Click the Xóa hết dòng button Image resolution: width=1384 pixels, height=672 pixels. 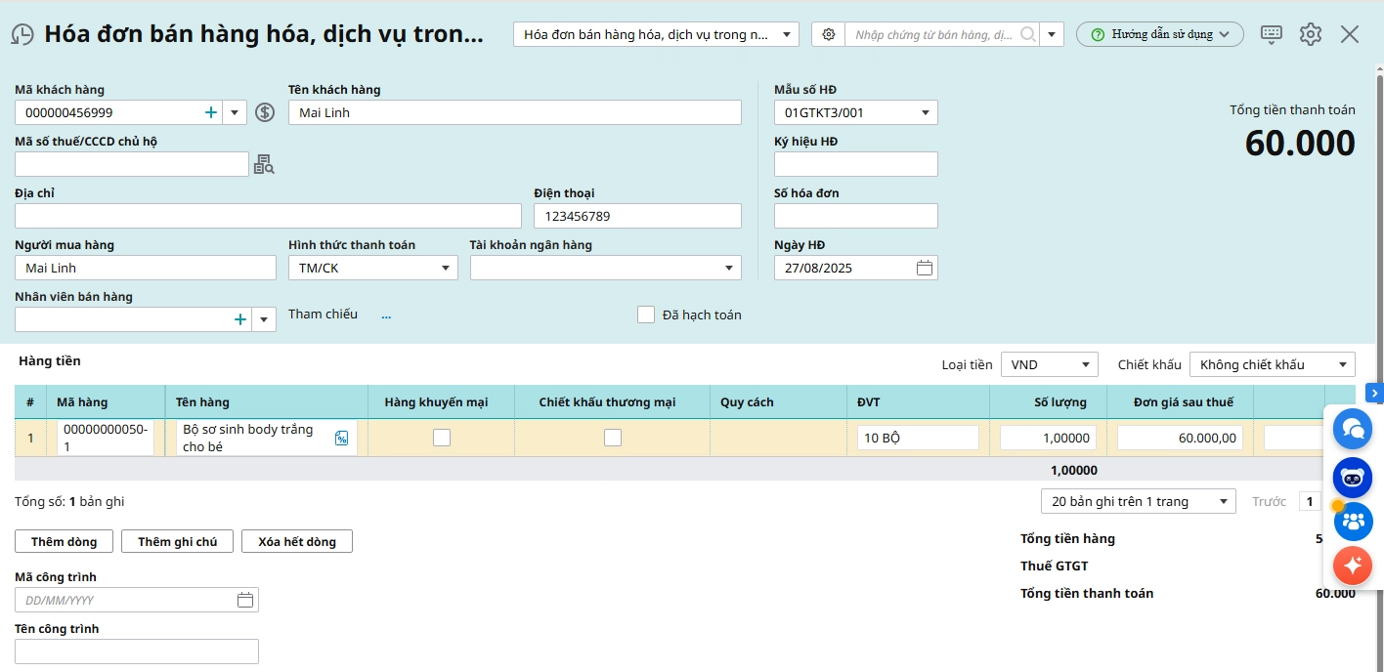[297, 541]
